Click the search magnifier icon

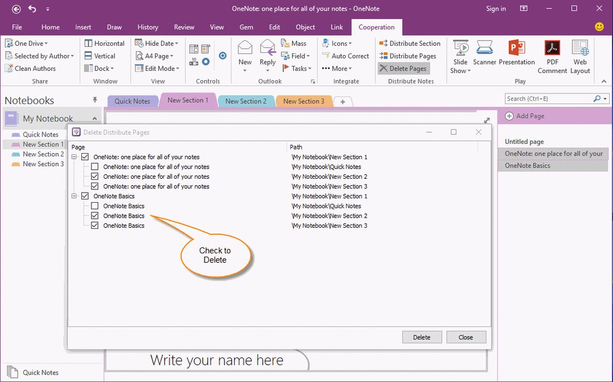pyautogui.click(x=597, y=99)
